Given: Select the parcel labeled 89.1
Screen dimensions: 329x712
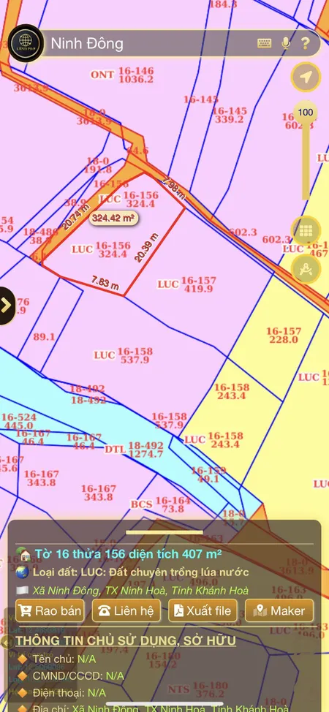Looking at the screenshot, I should point(44,337).
